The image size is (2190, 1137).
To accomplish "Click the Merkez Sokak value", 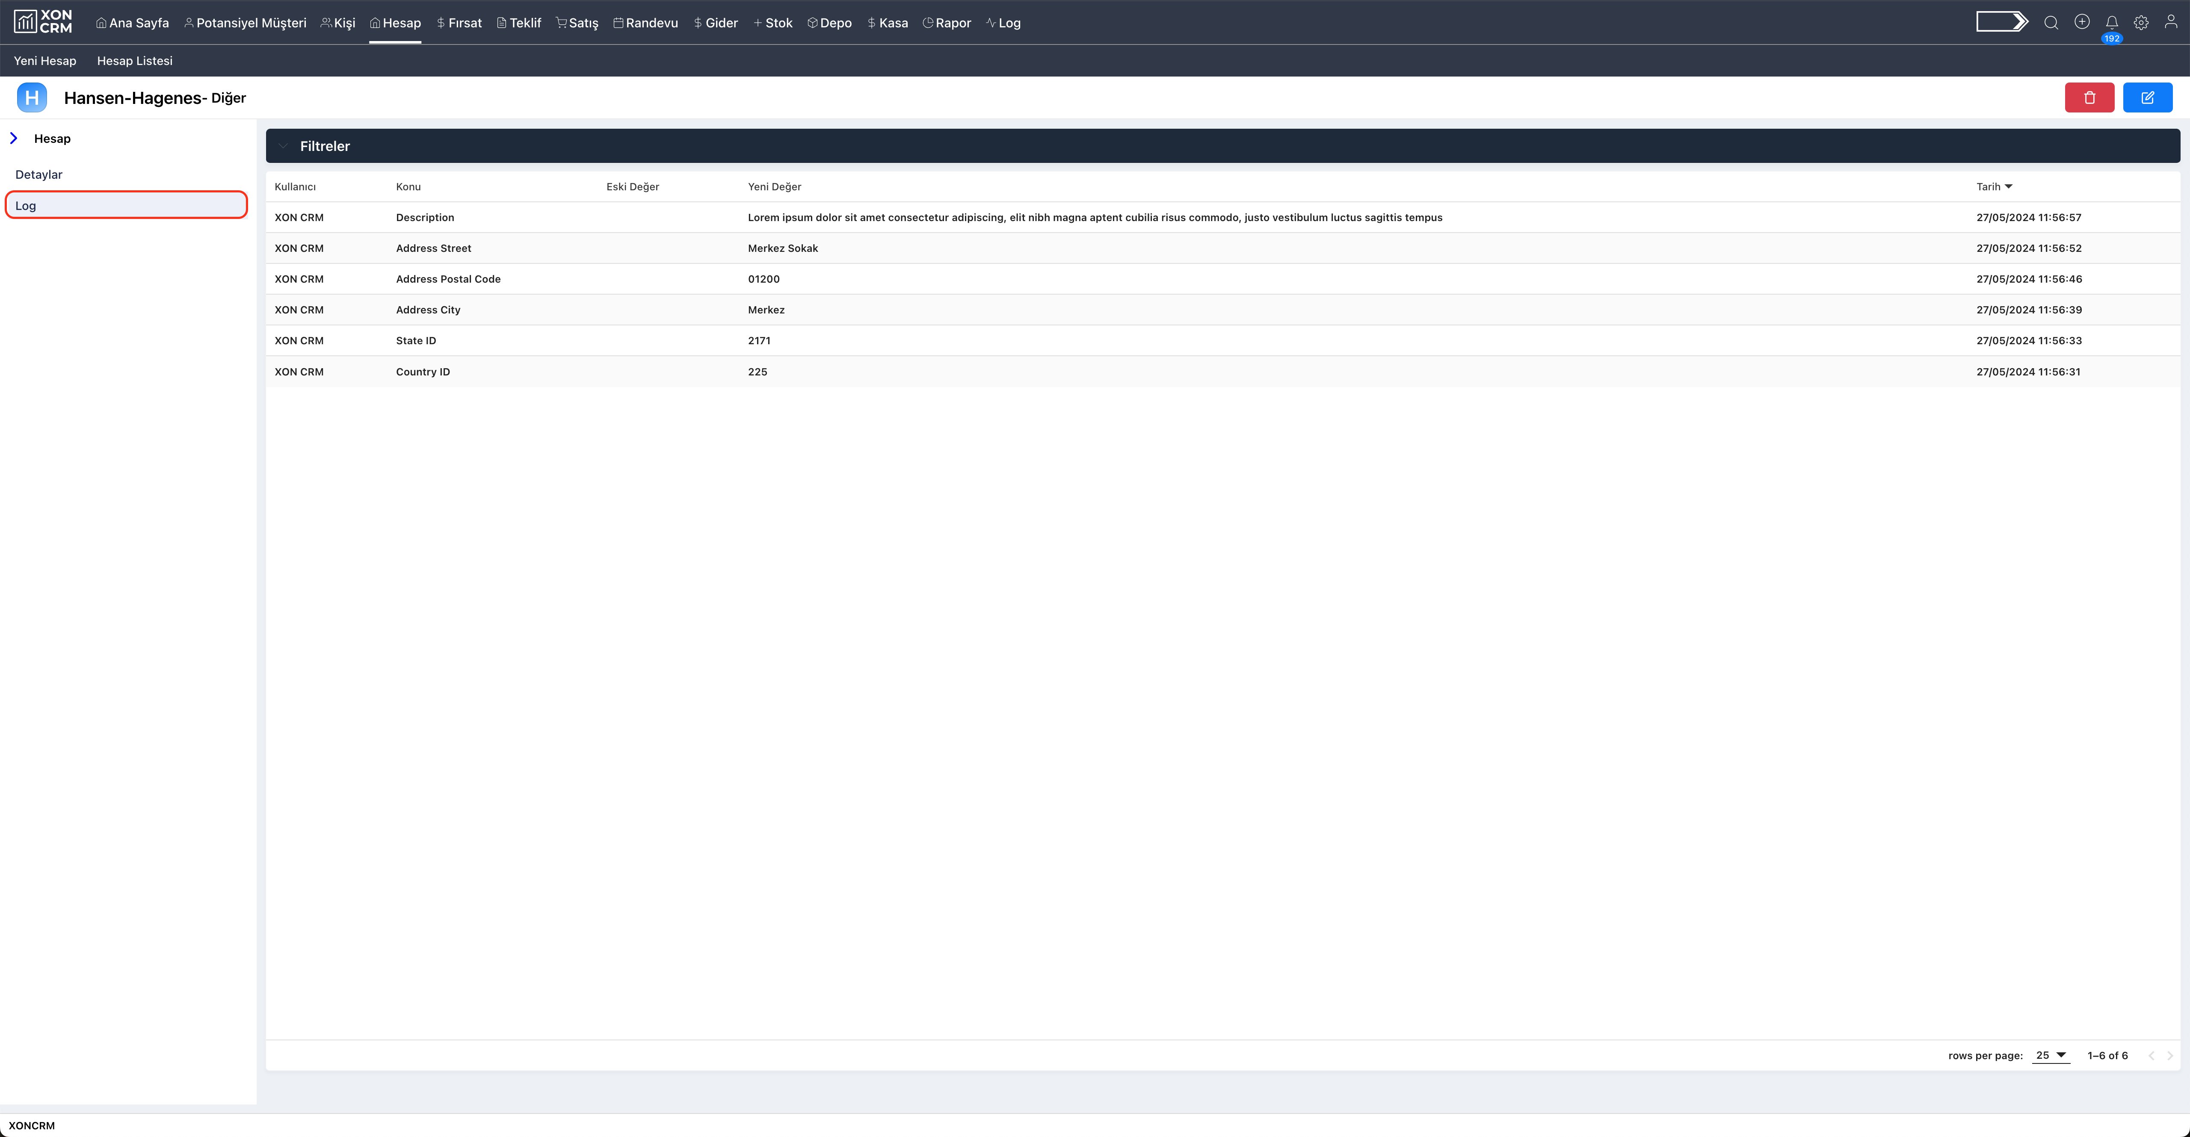I will click(783, 248).
